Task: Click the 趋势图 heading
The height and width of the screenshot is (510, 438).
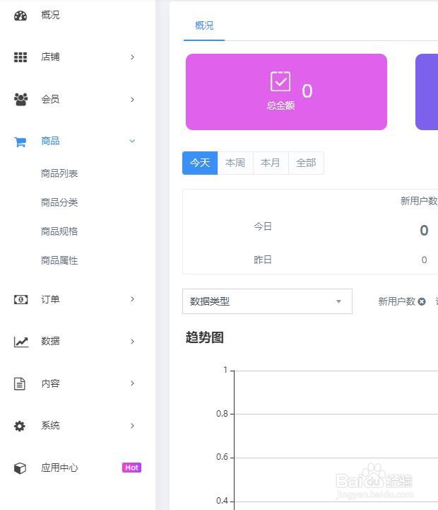Action: click(205, 337)
